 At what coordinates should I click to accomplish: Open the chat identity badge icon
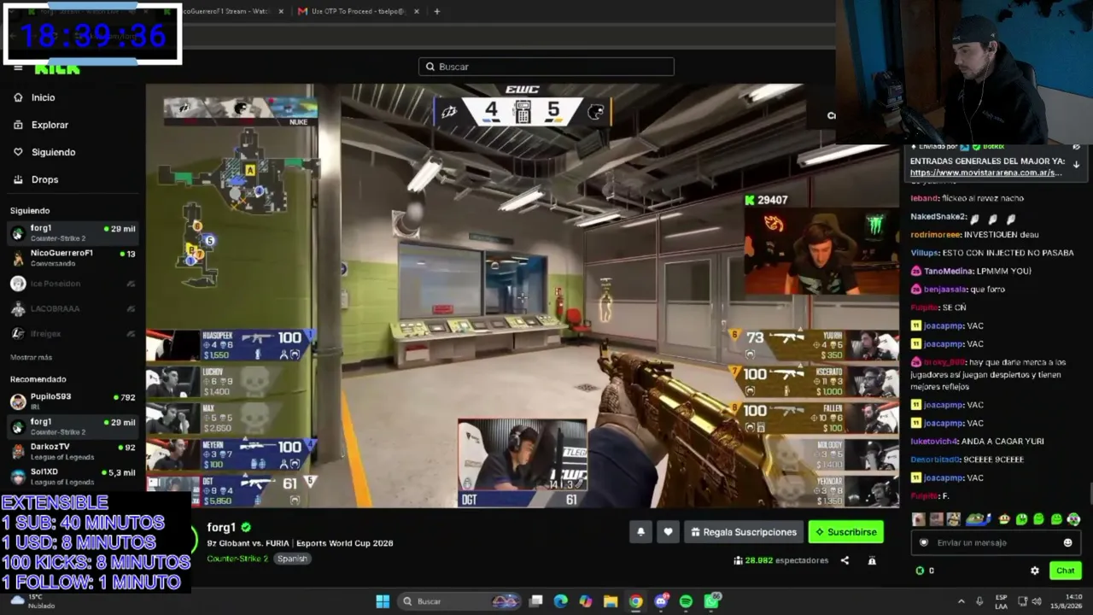(923, 542)
